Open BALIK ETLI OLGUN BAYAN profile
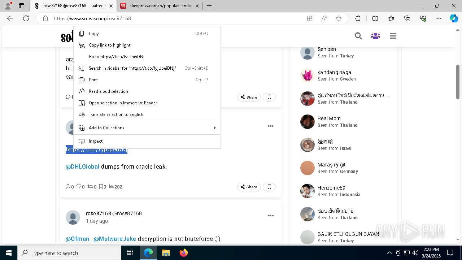 tap(348, 234)
